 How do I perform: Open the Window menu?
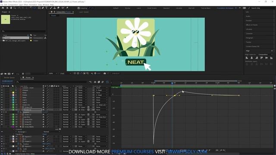click(x=46, y=5)
